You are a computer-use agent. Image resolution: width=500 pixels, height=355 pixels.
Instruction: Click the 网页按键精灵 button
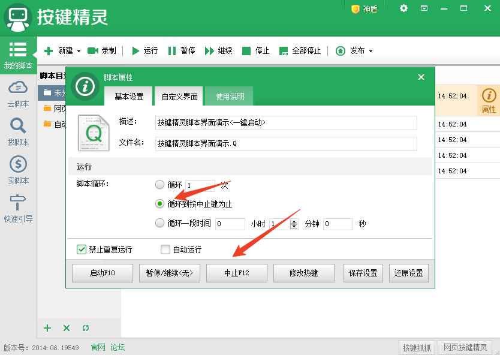[465, 348]
